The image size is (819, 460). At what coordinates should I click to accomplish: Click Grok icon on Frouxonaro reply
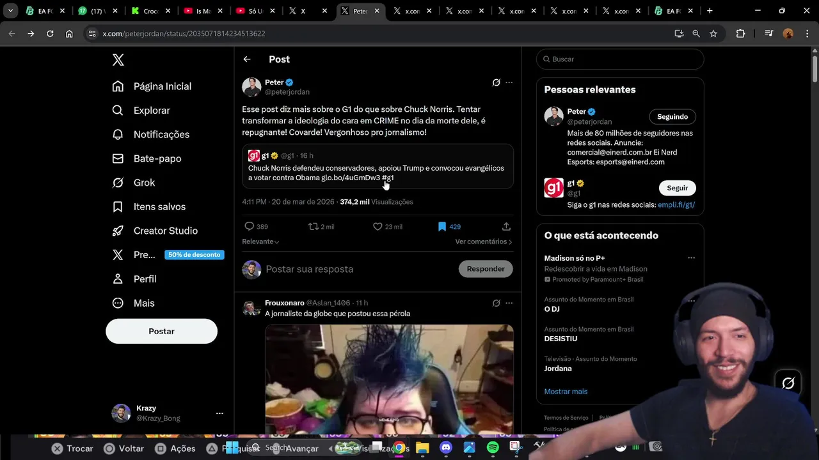point(496,303)
